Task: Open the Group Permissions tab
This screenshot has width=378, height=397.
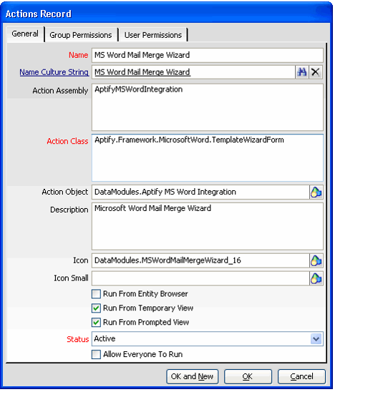Action: (x=81, y=35)
